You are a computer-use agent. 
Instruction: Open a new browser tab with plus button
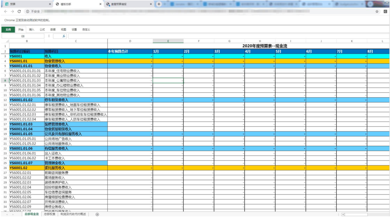[x=159, y=4]
